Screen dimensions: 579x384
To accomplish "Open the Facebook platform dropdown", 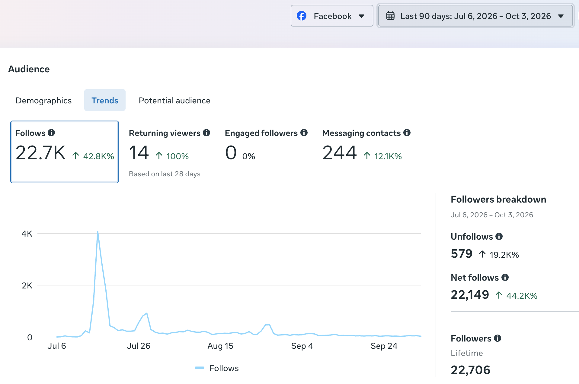I will [x=332, y=16].
